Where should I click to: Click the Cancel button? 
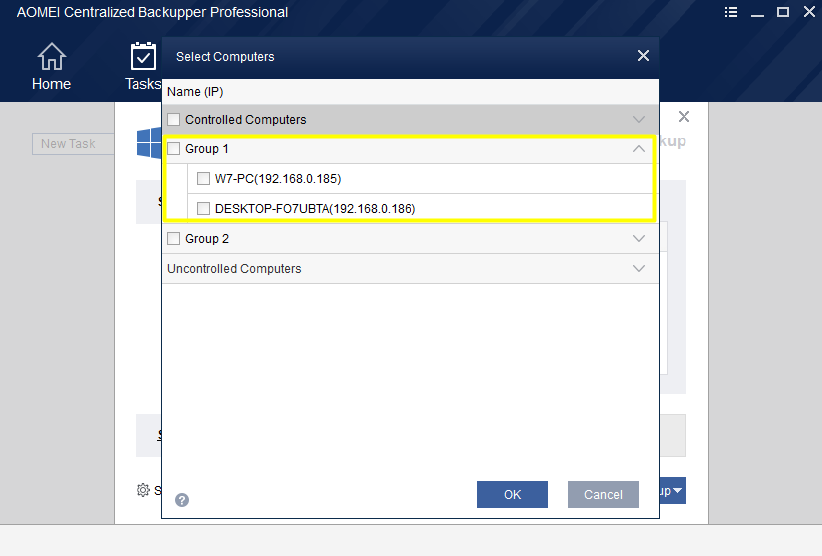tap(603, 494)
